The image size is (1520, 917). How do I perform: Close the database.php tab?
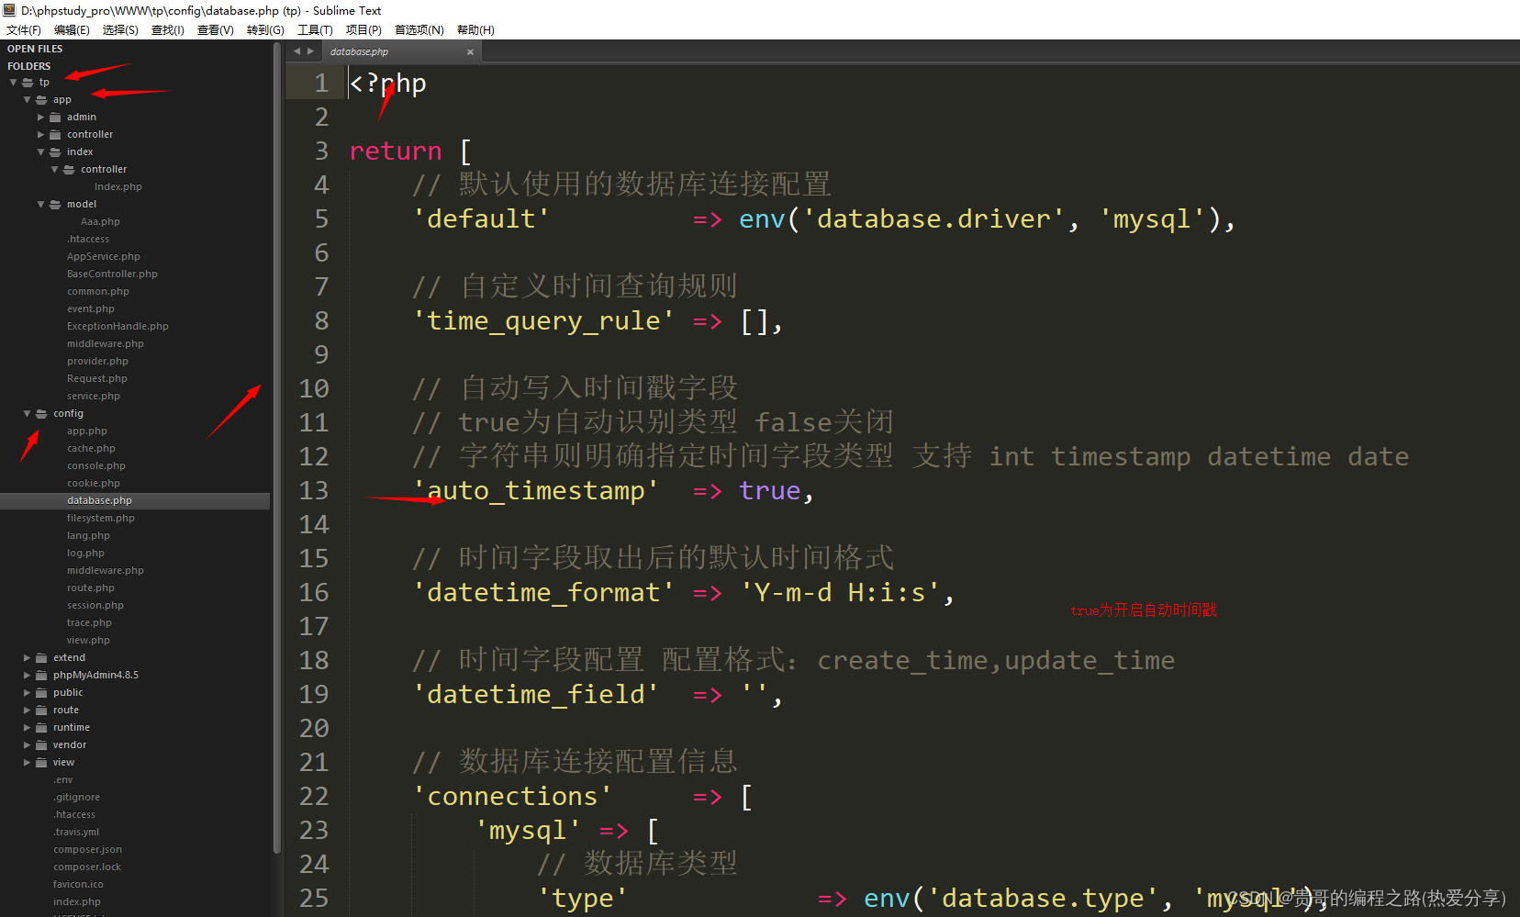(470, 52)
